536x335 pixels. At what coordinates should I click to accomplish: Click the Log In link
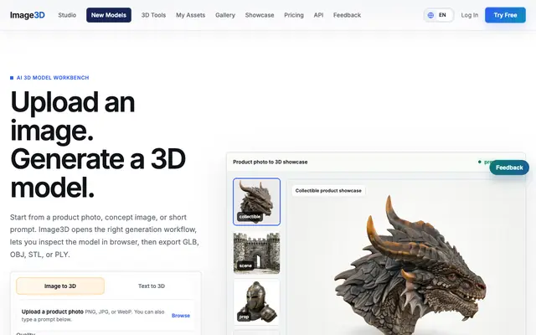pyautogui.click(x=469, y=15)
